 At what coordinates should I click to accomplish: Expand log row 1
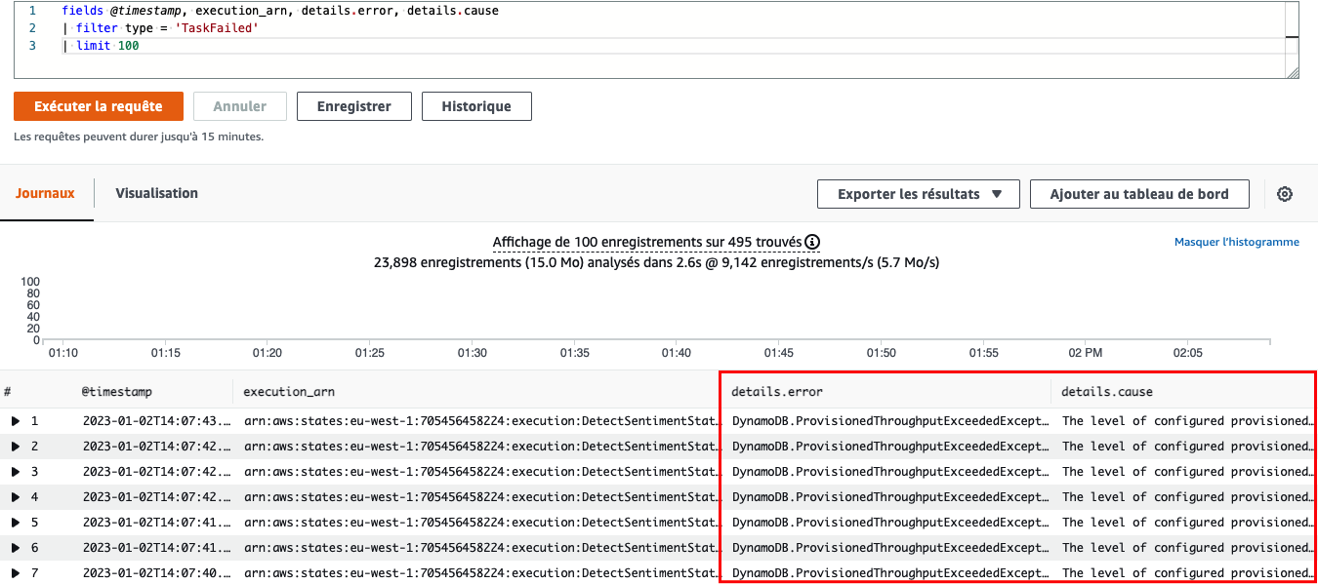coord(15,421)
